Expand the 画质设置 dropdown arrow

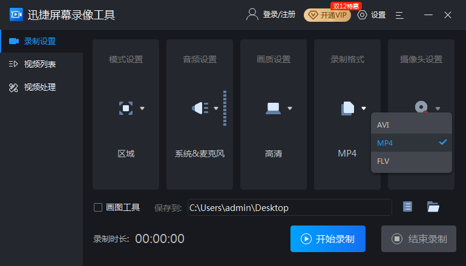[x=290, y=108]
